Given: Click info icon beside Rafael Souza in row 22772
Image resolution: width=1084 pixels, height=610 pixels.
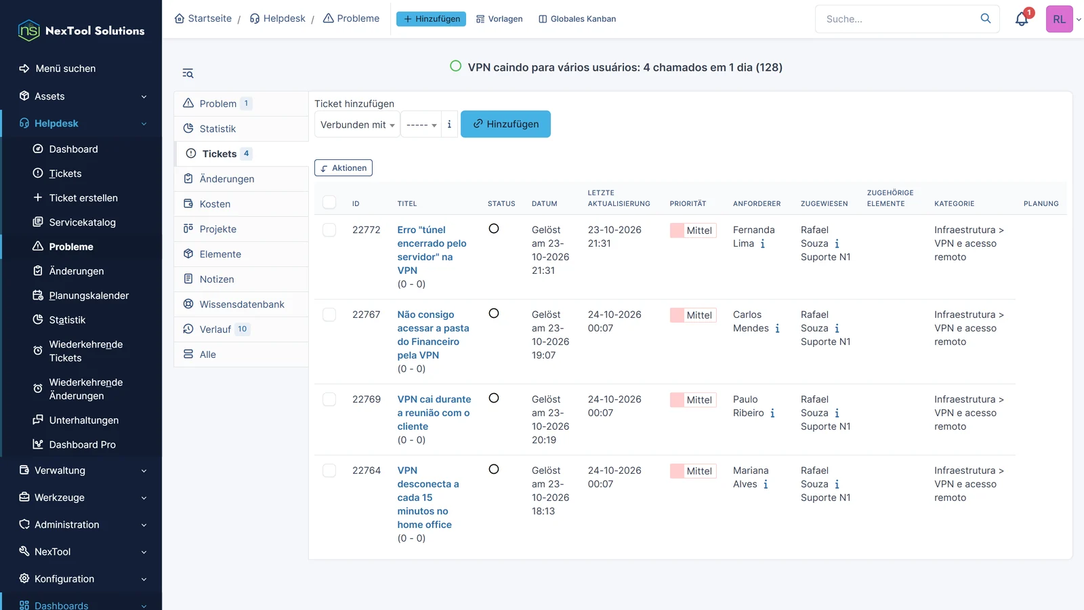Looking at the screenshot, I should click(837, 244).
